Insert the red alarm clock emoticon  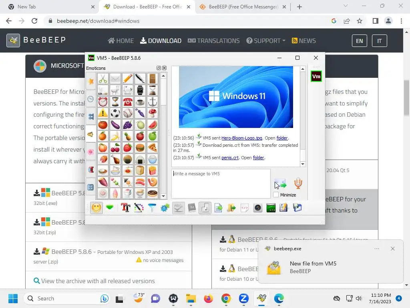(x=103, y=101)
